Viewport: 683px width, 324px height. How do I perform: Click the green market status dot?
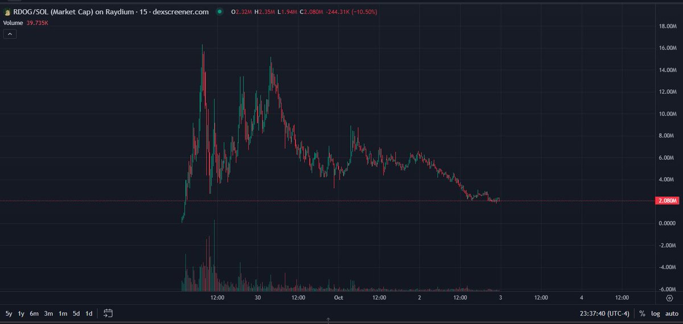(x=220, y=12)
